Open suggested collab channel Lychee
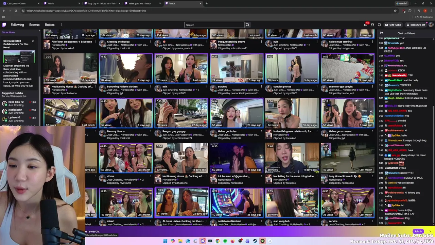The height and width of the screenshot is (245, 435). pyautogui.click(x=19, y=119)
